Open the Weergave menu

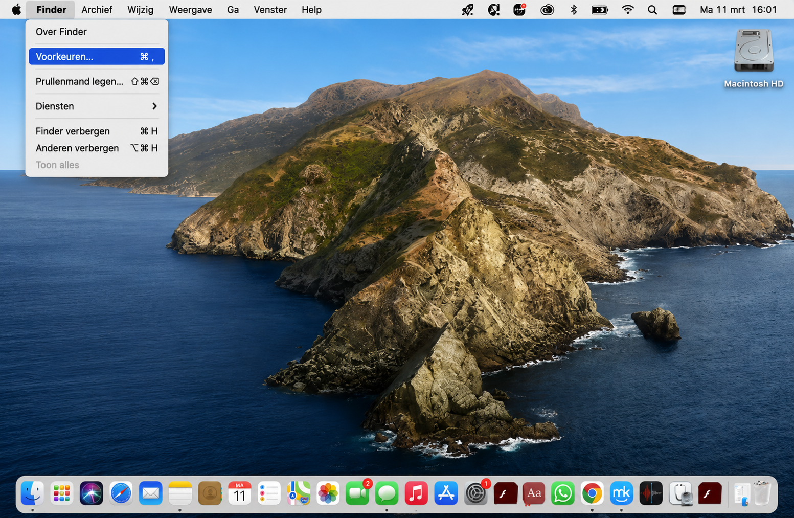(x=190, y=10)
